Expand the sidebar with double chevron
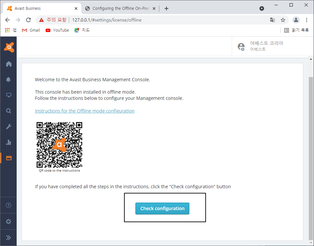Screen dimensions: 314x246 click(x=8, y=238)
